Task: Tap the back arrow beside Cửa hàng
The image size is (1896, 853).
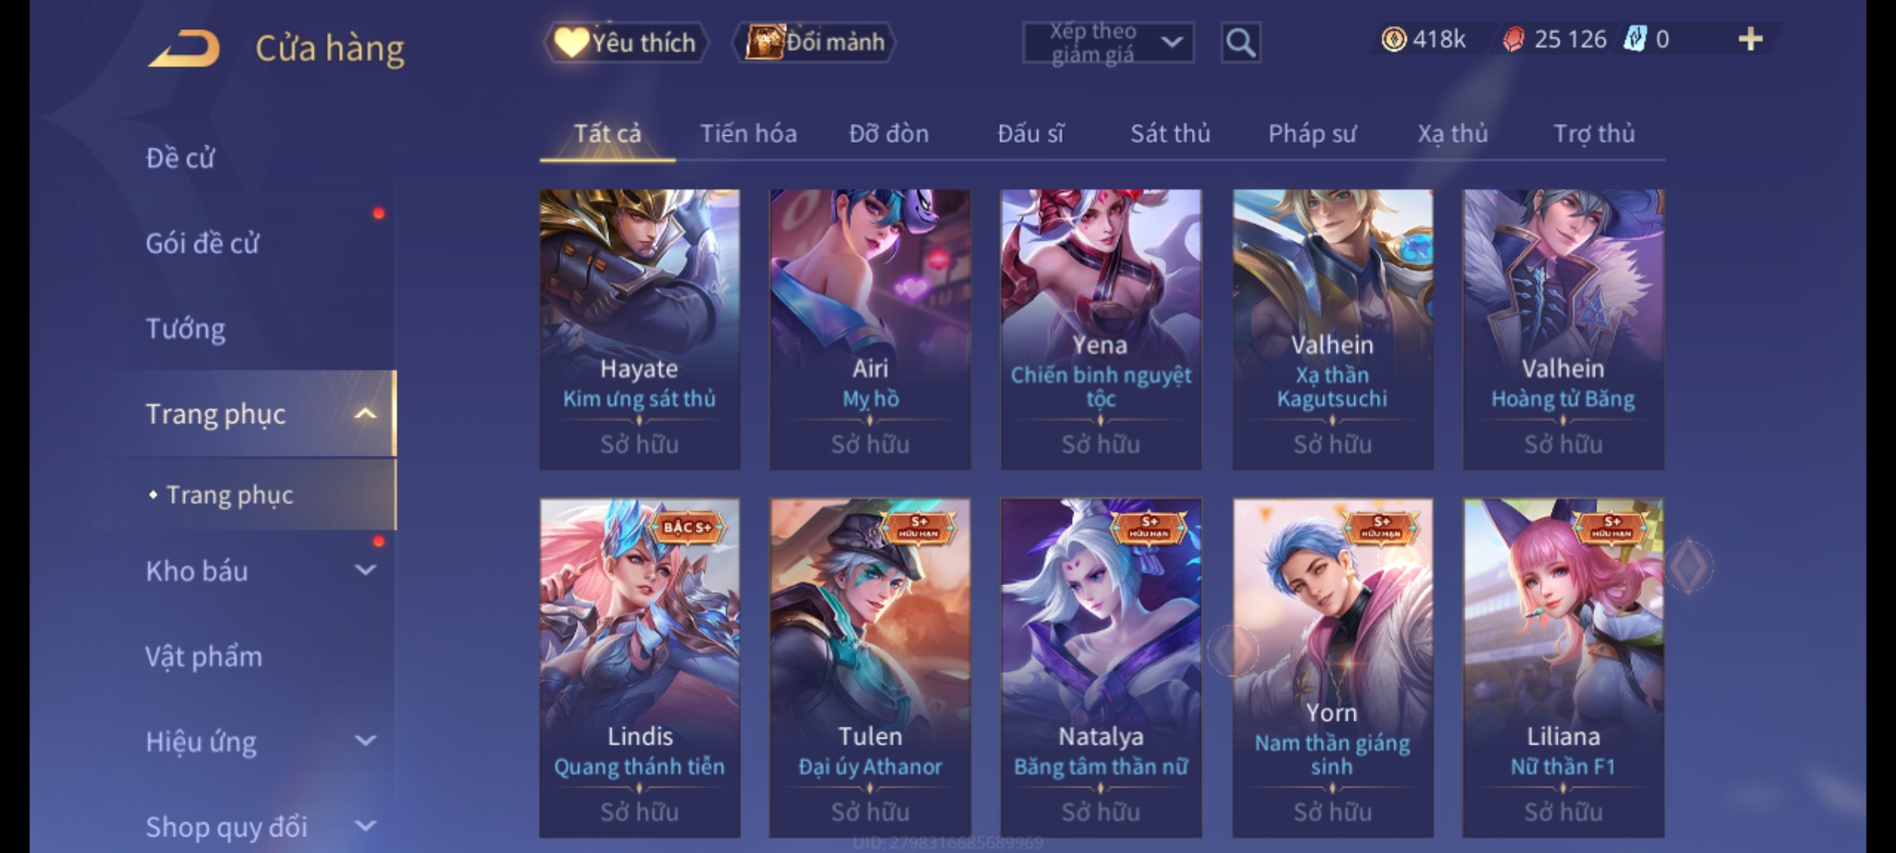Action: pos(183,49)
